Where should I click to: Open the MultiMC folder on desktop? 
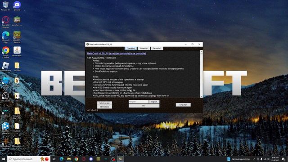17,127
